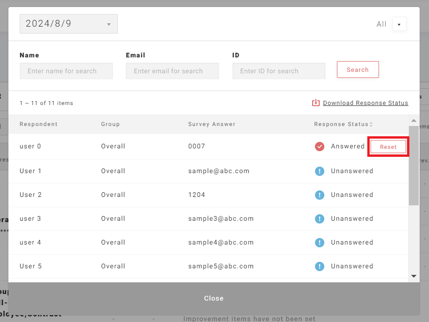This screenshot has height=322, width=429.
Task: Click the Unanswered status icon for User 5
Action: point(320,266)
